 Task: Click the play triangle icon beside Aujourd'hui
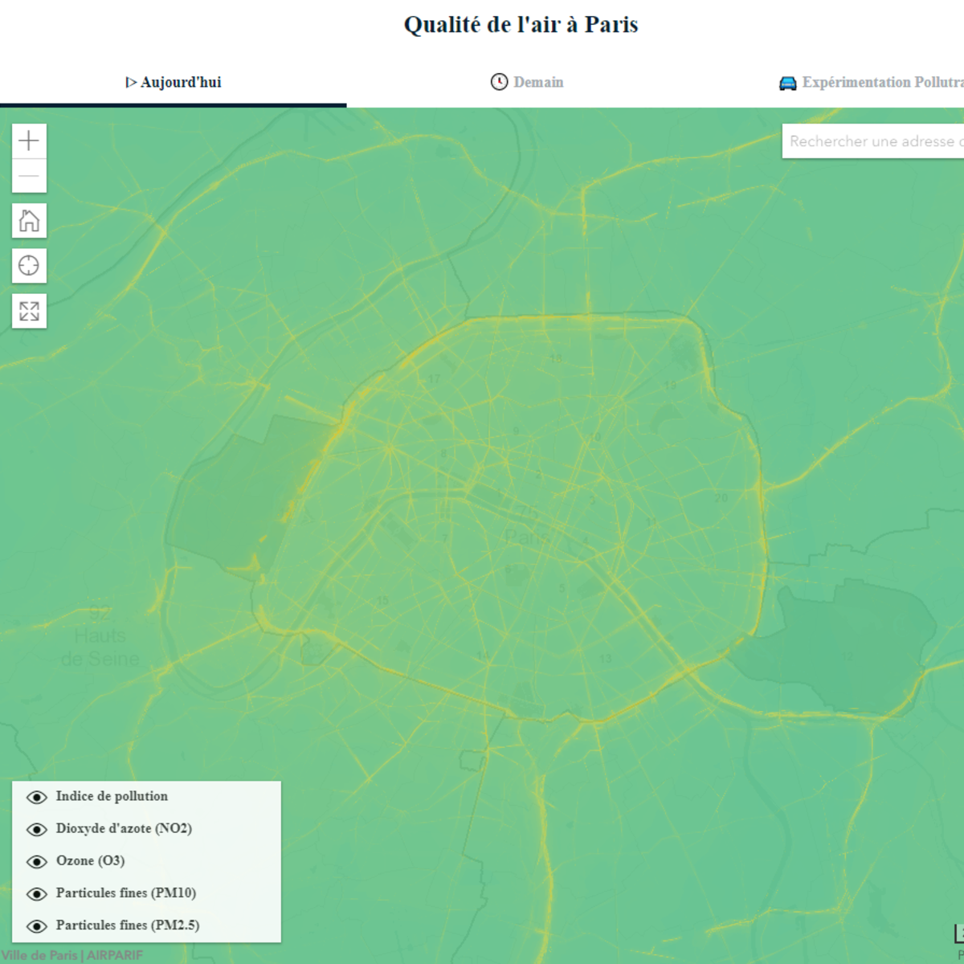(x=131, y=80)
